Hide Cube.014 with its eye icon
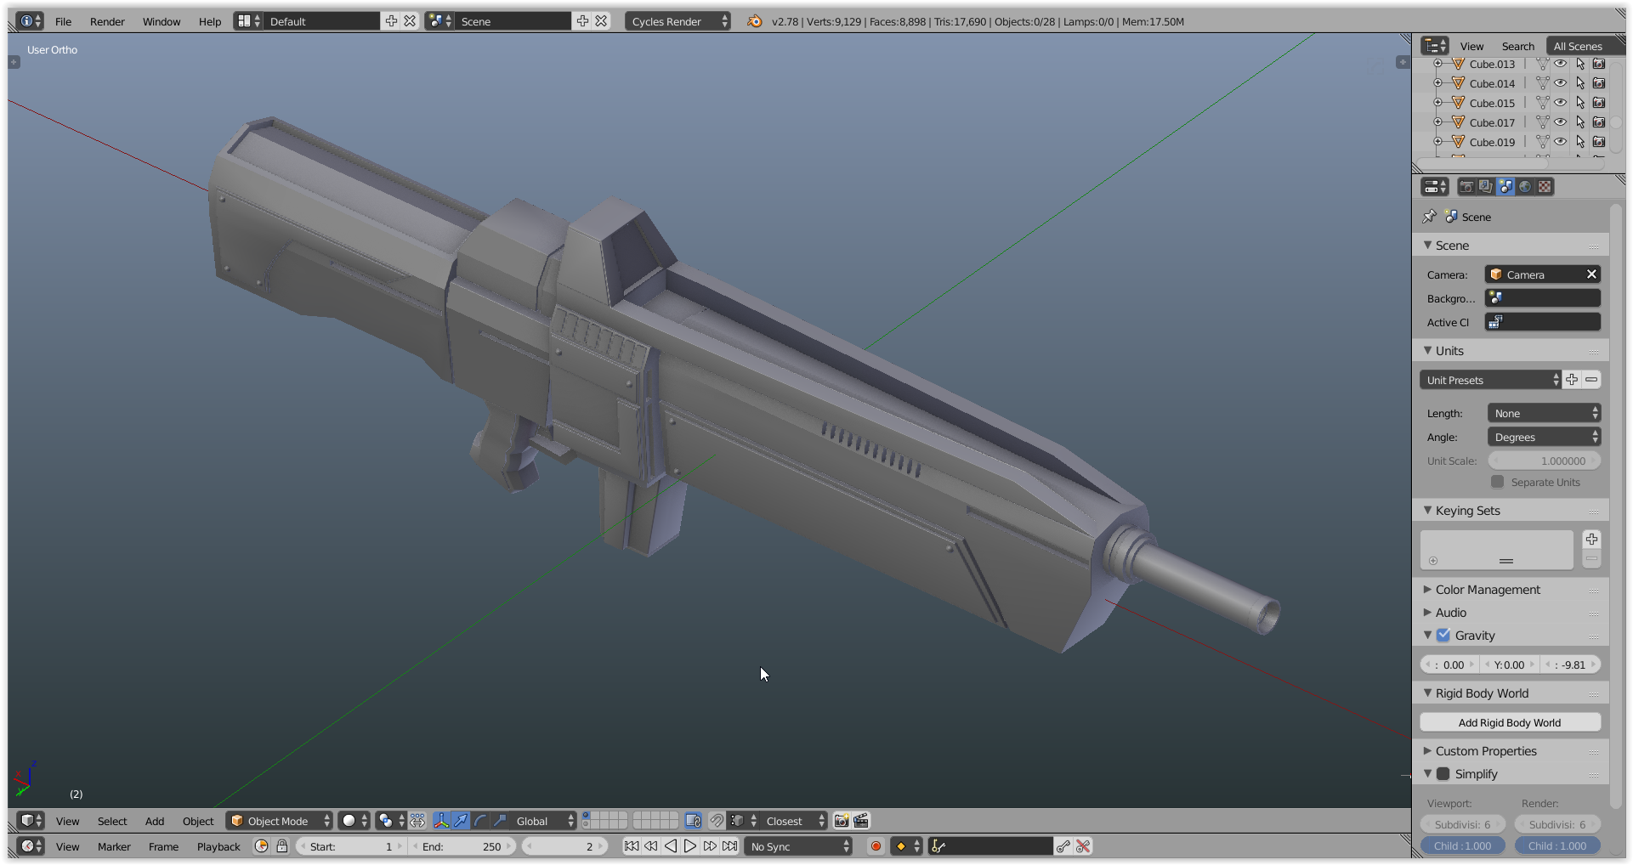Screen dimensions: 1633x865 pos(1561,83)
